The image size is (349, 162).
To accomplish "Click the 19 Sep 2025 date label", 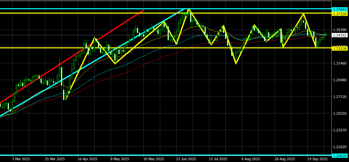I will click(x=317, y=159).
